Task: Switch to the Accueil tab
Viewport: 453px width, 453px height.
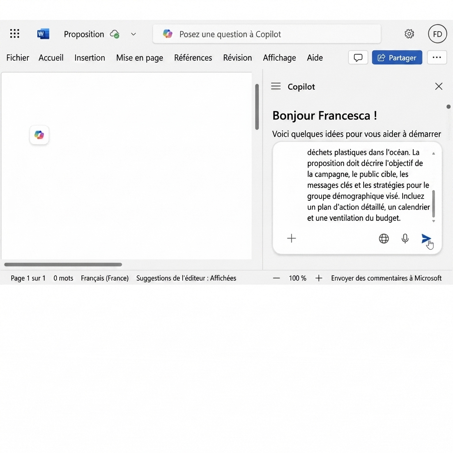Action: [51, 58]
